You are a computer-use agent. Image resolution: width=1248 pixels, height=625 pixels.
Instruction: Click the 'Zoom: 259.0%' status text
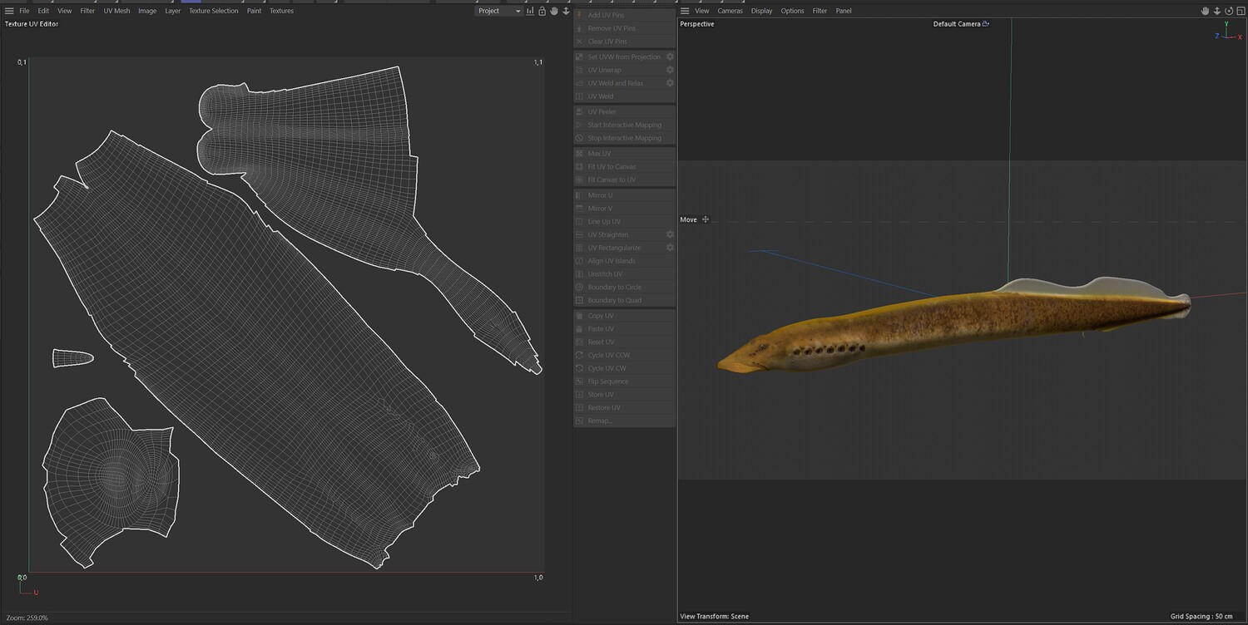(27, 618)
